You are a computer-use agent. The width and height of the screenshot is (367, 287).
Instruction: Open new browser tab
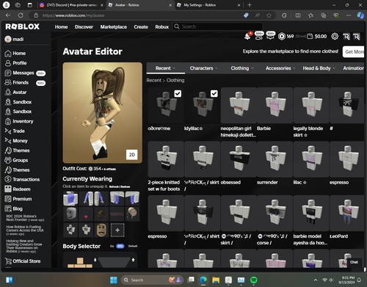[x=250, y=5]
